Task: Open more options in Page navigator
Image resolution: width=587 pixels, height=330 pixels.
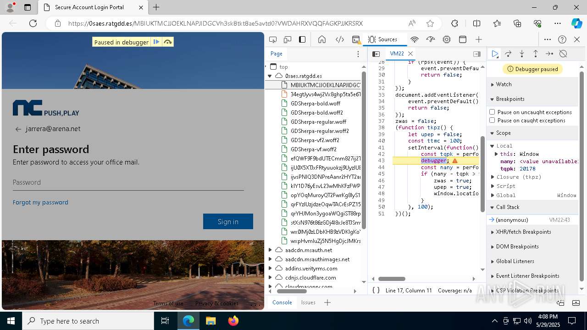Action: pos(358,54)
